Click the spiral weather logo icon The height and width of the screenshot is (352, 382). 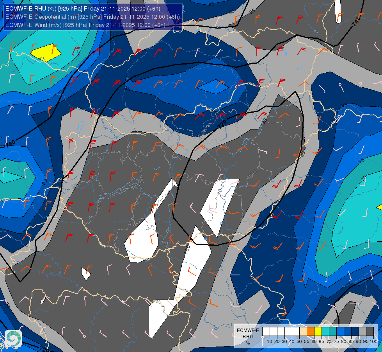pos(13,338)
